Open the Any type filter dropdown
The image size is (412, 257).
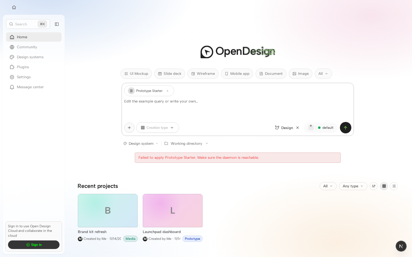click(353, 186)
